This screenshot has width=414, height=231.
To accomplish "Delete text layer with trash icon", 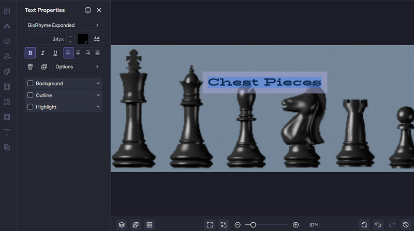I will (x=31, y=67).
